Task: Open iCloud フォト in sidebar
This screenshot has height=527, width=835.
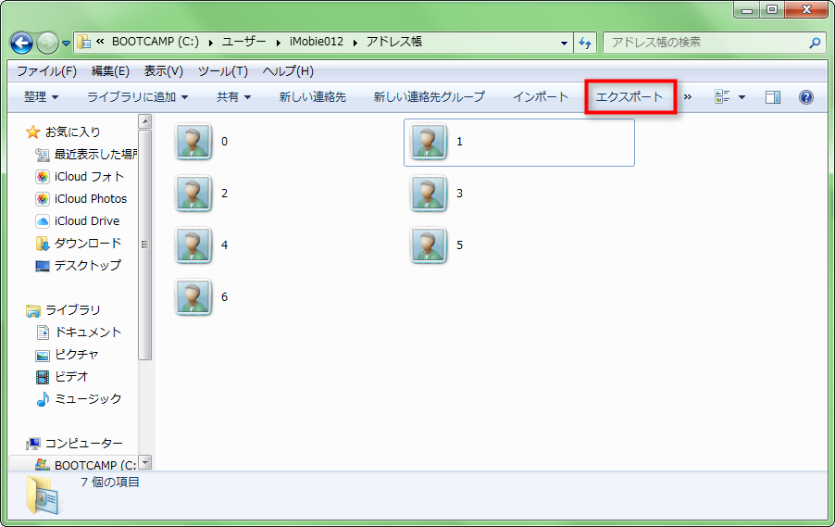Action: click(x=80, y=176)
